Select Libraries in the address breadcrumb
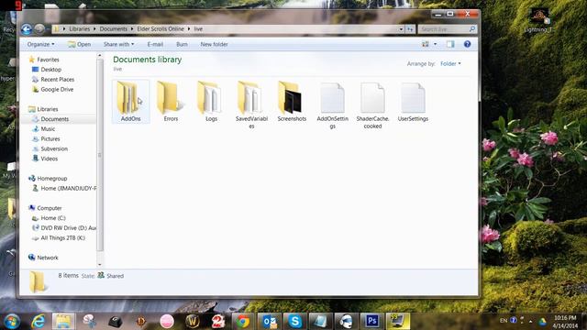587x330 pixels. coord(80,28)
